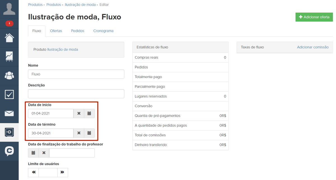Clear the Data de início date

(79, 113)
